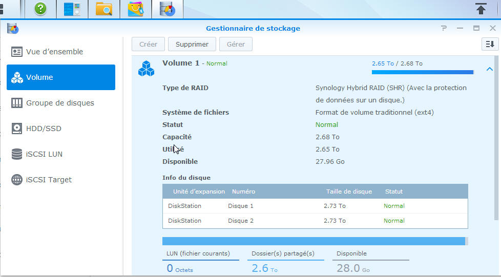Open Groupe de disques section
Screen dimensions: 501x277
click(x=61, y=103)
